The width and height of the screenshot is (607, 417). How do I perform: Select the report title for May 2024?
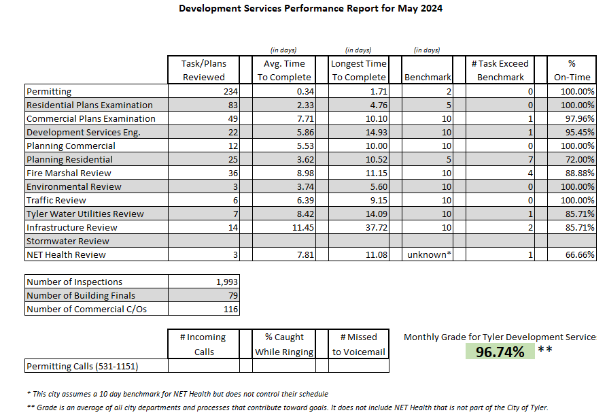click(310, 9)
